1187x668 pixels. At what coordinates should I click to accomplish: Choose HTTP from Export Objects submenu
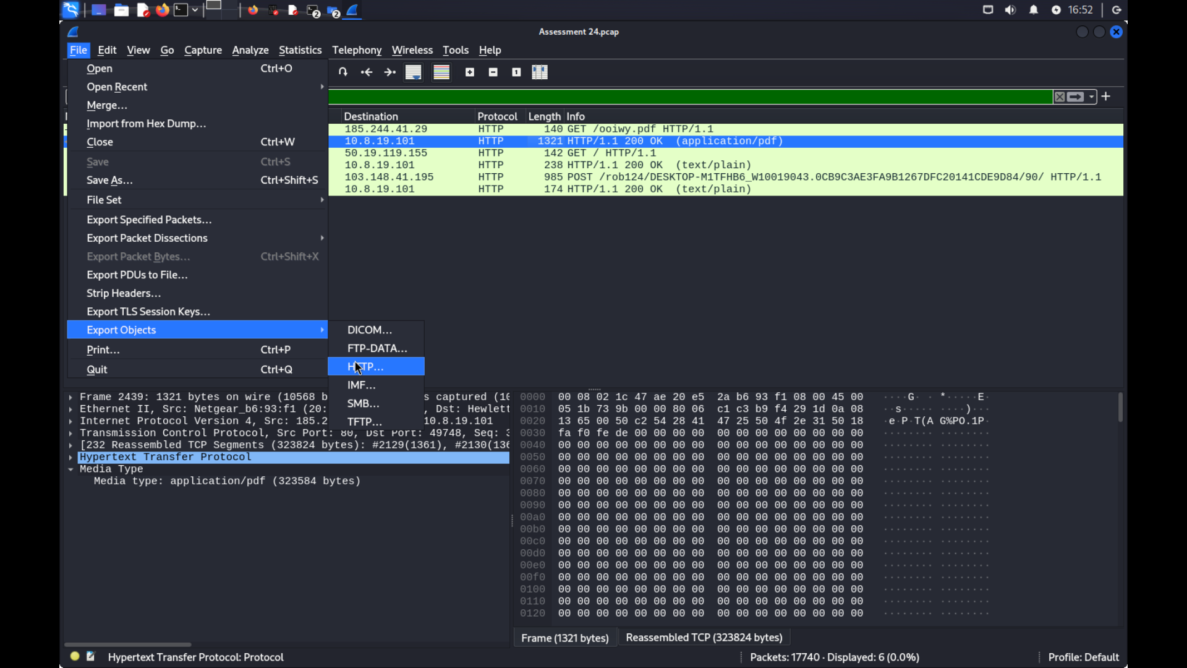[365, 366]
